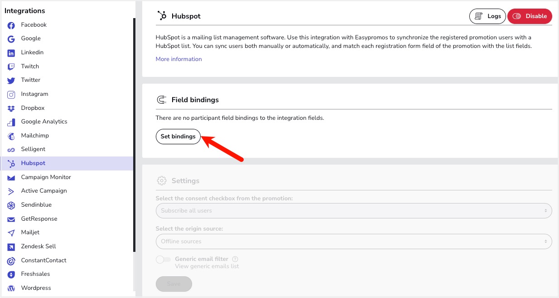Screen dimensions: 559x298
Task: Click the Field bindings heading text
Action: point(195,99)
